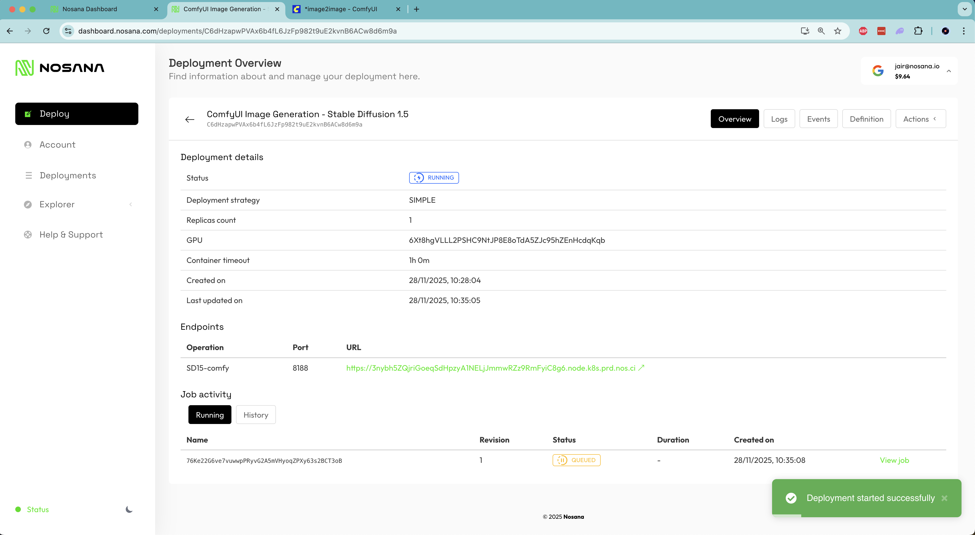Click the back arrow beside deployment title
975x535 pixels.
[x=190, y=119]
